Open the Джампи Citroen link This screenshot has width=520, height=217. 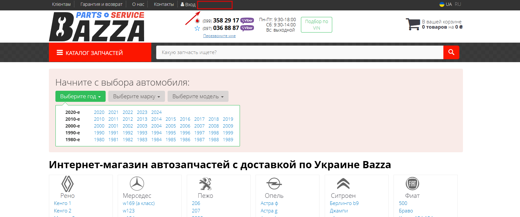coord(339,211)
